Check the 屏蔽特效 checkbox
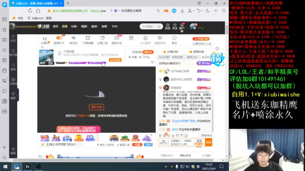305x171 pixels. click(199, 136)
